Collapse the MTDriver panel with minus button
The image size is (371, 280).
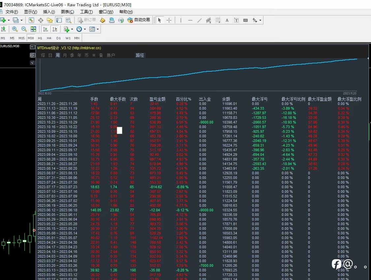coord(32,47)
